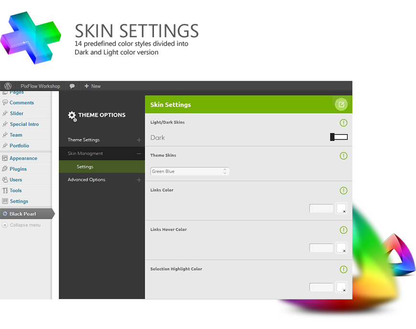Click the green edit icon in Skin Settings header
Image resolution: width=416 pixels, height=329 pixels.
[341, 105]
